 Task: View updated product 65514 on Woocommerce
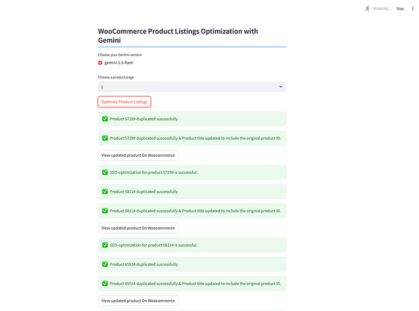pos(138,301)
